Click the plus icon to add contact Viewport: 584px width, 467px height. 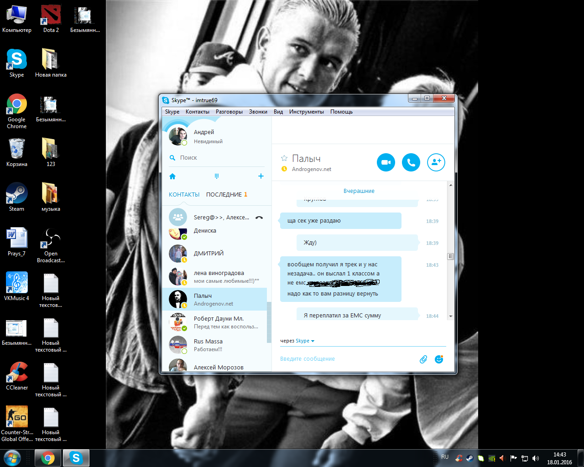tap(261, 176)
